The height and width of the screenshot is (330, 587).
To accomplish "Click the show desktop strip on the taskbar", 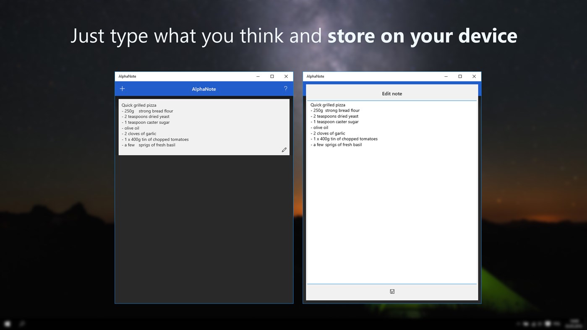I will pyautogui.click(x=586, y=323).
